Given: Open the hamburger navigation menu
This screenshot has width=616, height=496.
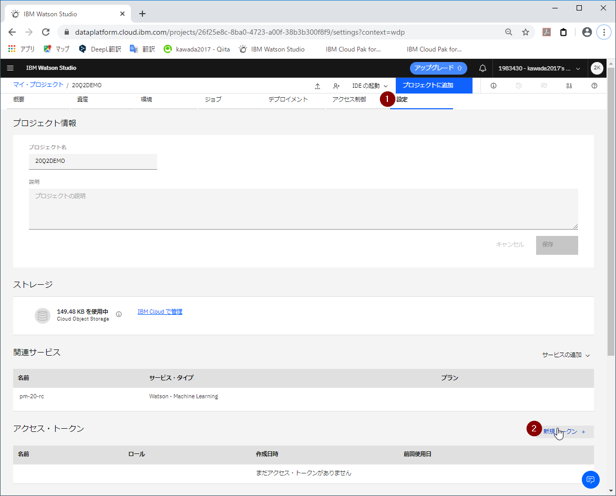Looking at the screenshot, I should pyautogui.click(x=10, y=68).
